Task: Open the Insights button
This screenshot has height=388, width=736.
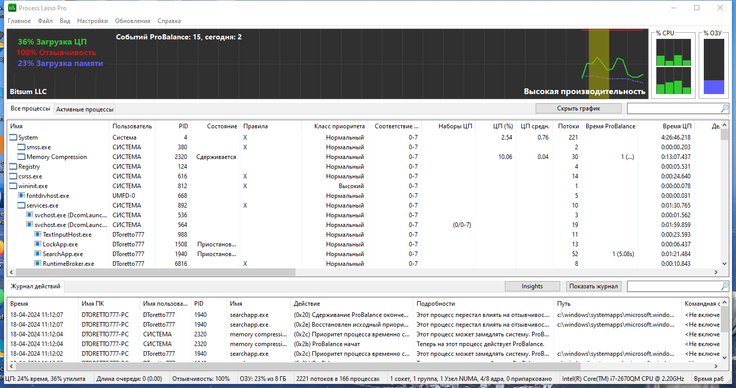Action: pyautogui.click(x=532, y=286)
